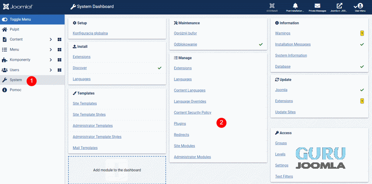
Task: Open Languages link under Install
Action: point(82,79)
